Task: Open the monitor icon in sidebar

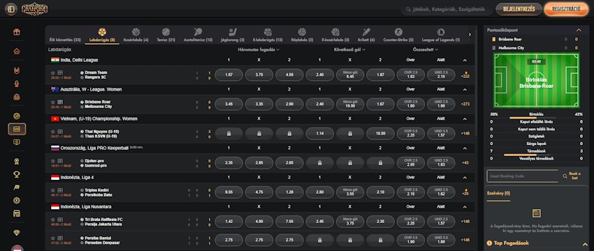Action: pos(17,142)
